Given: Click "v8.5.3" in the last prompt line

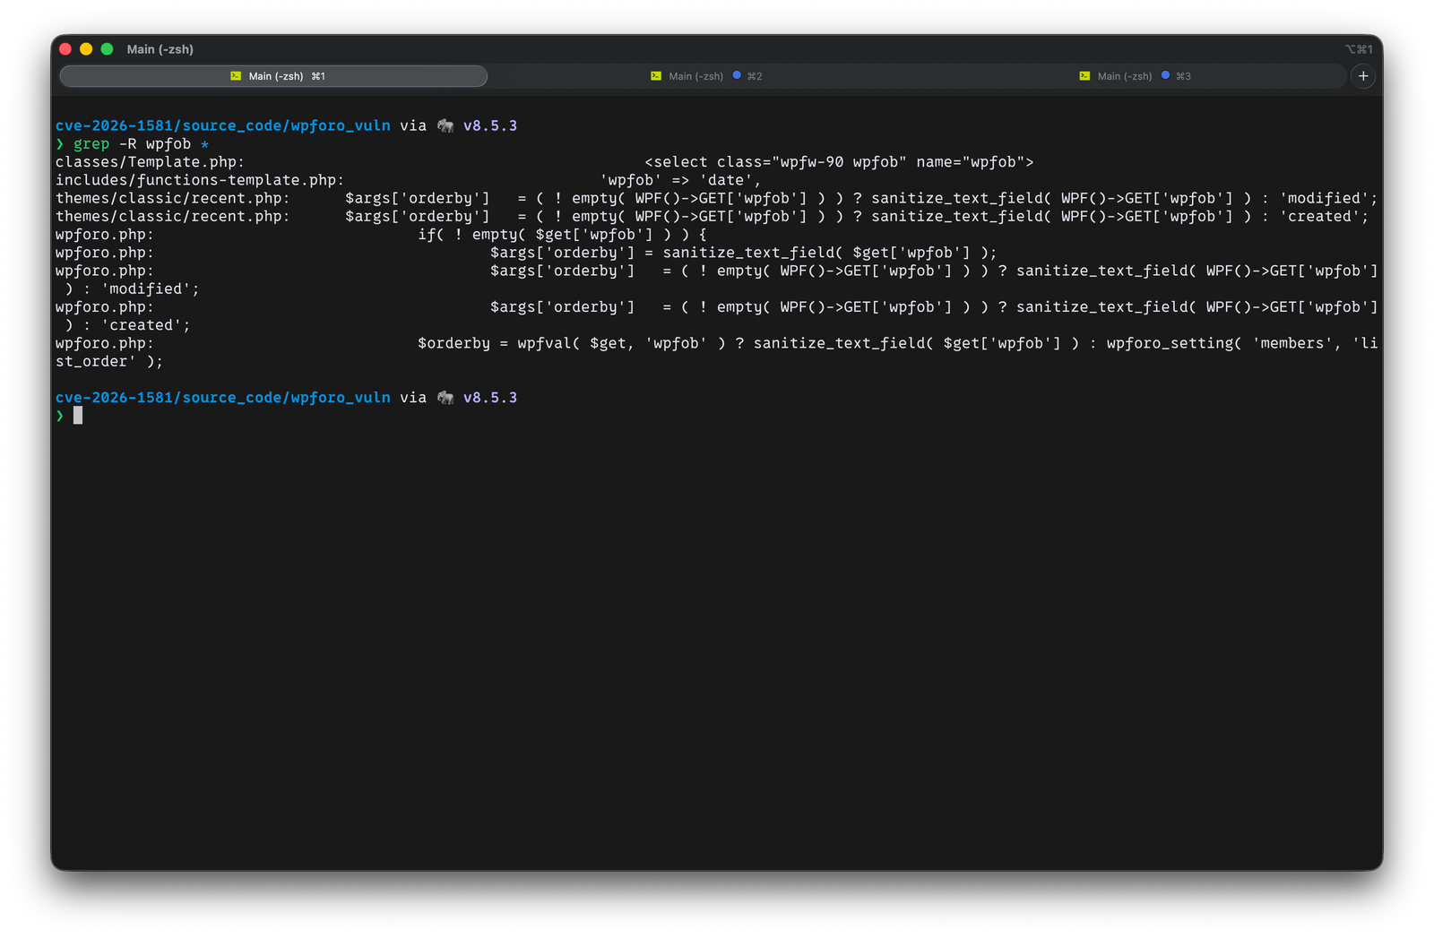Looking at the screenshot, I should [490, 397].
